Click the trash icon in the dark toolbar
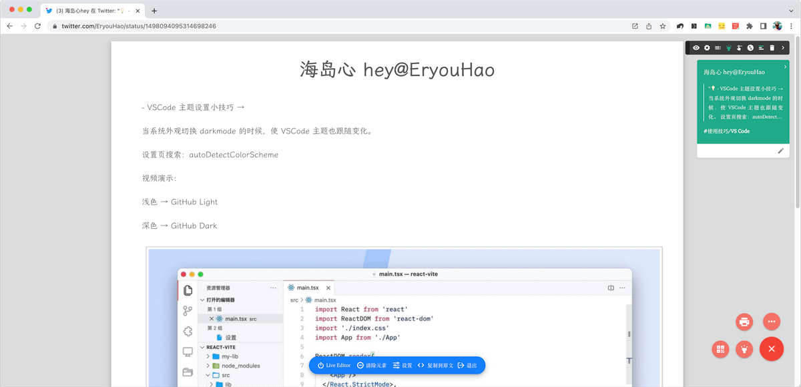The width and height of the screenshot is (801, 387). tap(772, 48)
